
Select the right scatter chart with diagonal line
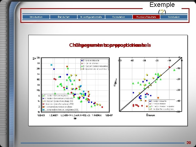click(151, 84)
